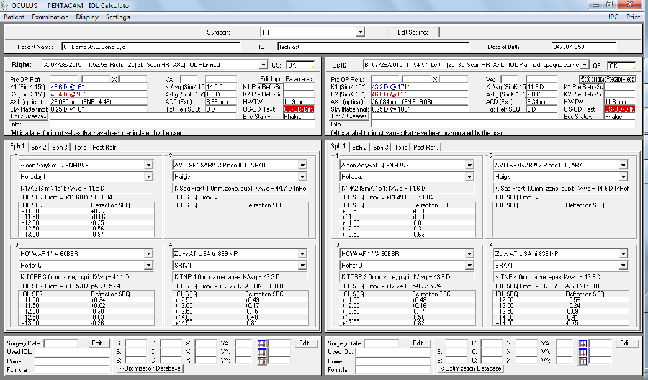Screen dimensions: 648x380
Task: Click the Patient Name input field
Action: tap(150, 47)
